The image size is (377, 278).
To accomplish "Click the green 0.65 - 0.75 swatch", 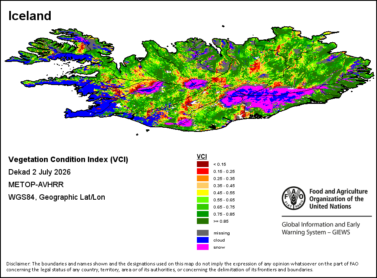I will (203, 207).
